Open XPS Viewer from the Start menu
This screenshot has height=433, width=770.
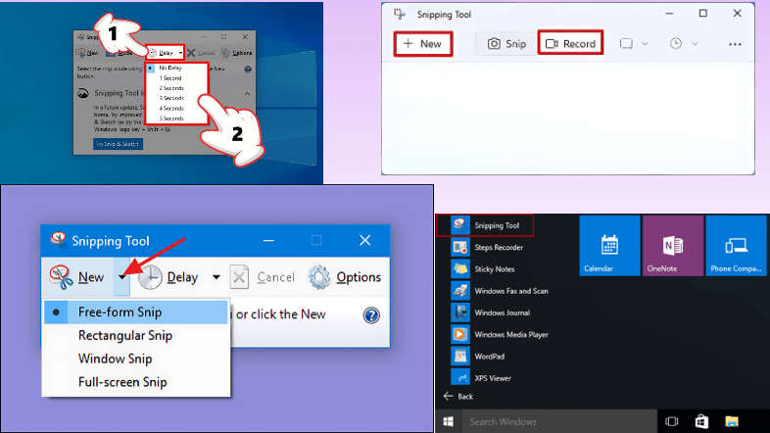point(481,378)
